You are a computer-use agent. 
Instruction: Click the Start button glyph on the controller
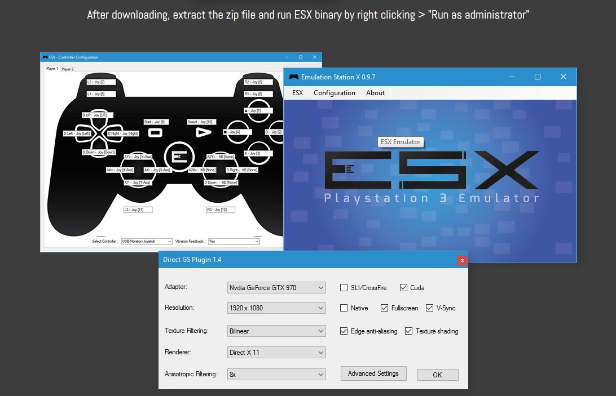pos(155,132)
